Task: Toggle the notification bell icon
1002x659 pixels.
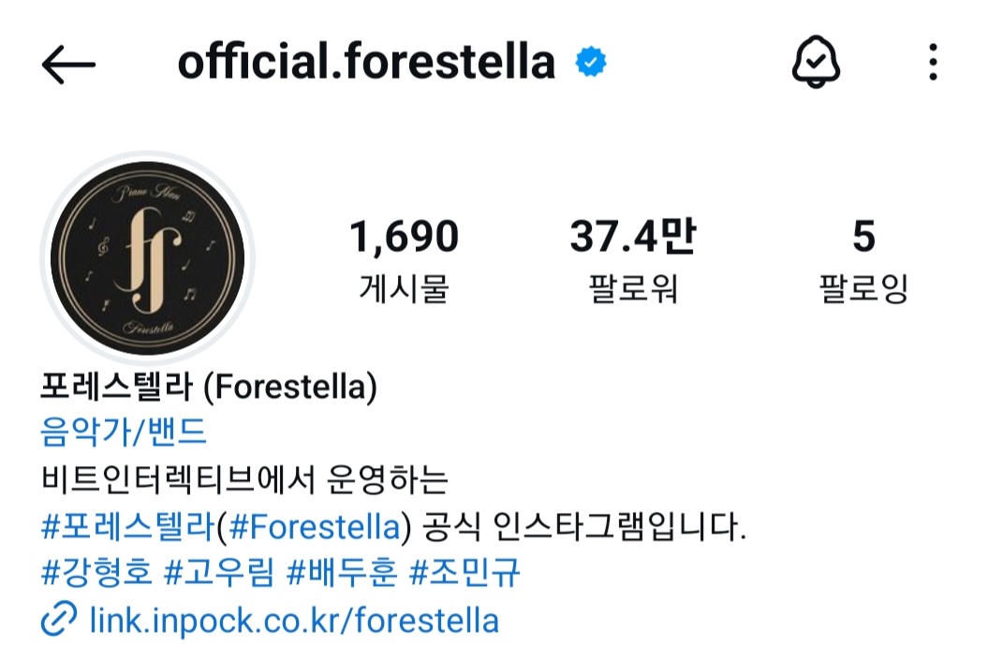Action: pos(816,62)
